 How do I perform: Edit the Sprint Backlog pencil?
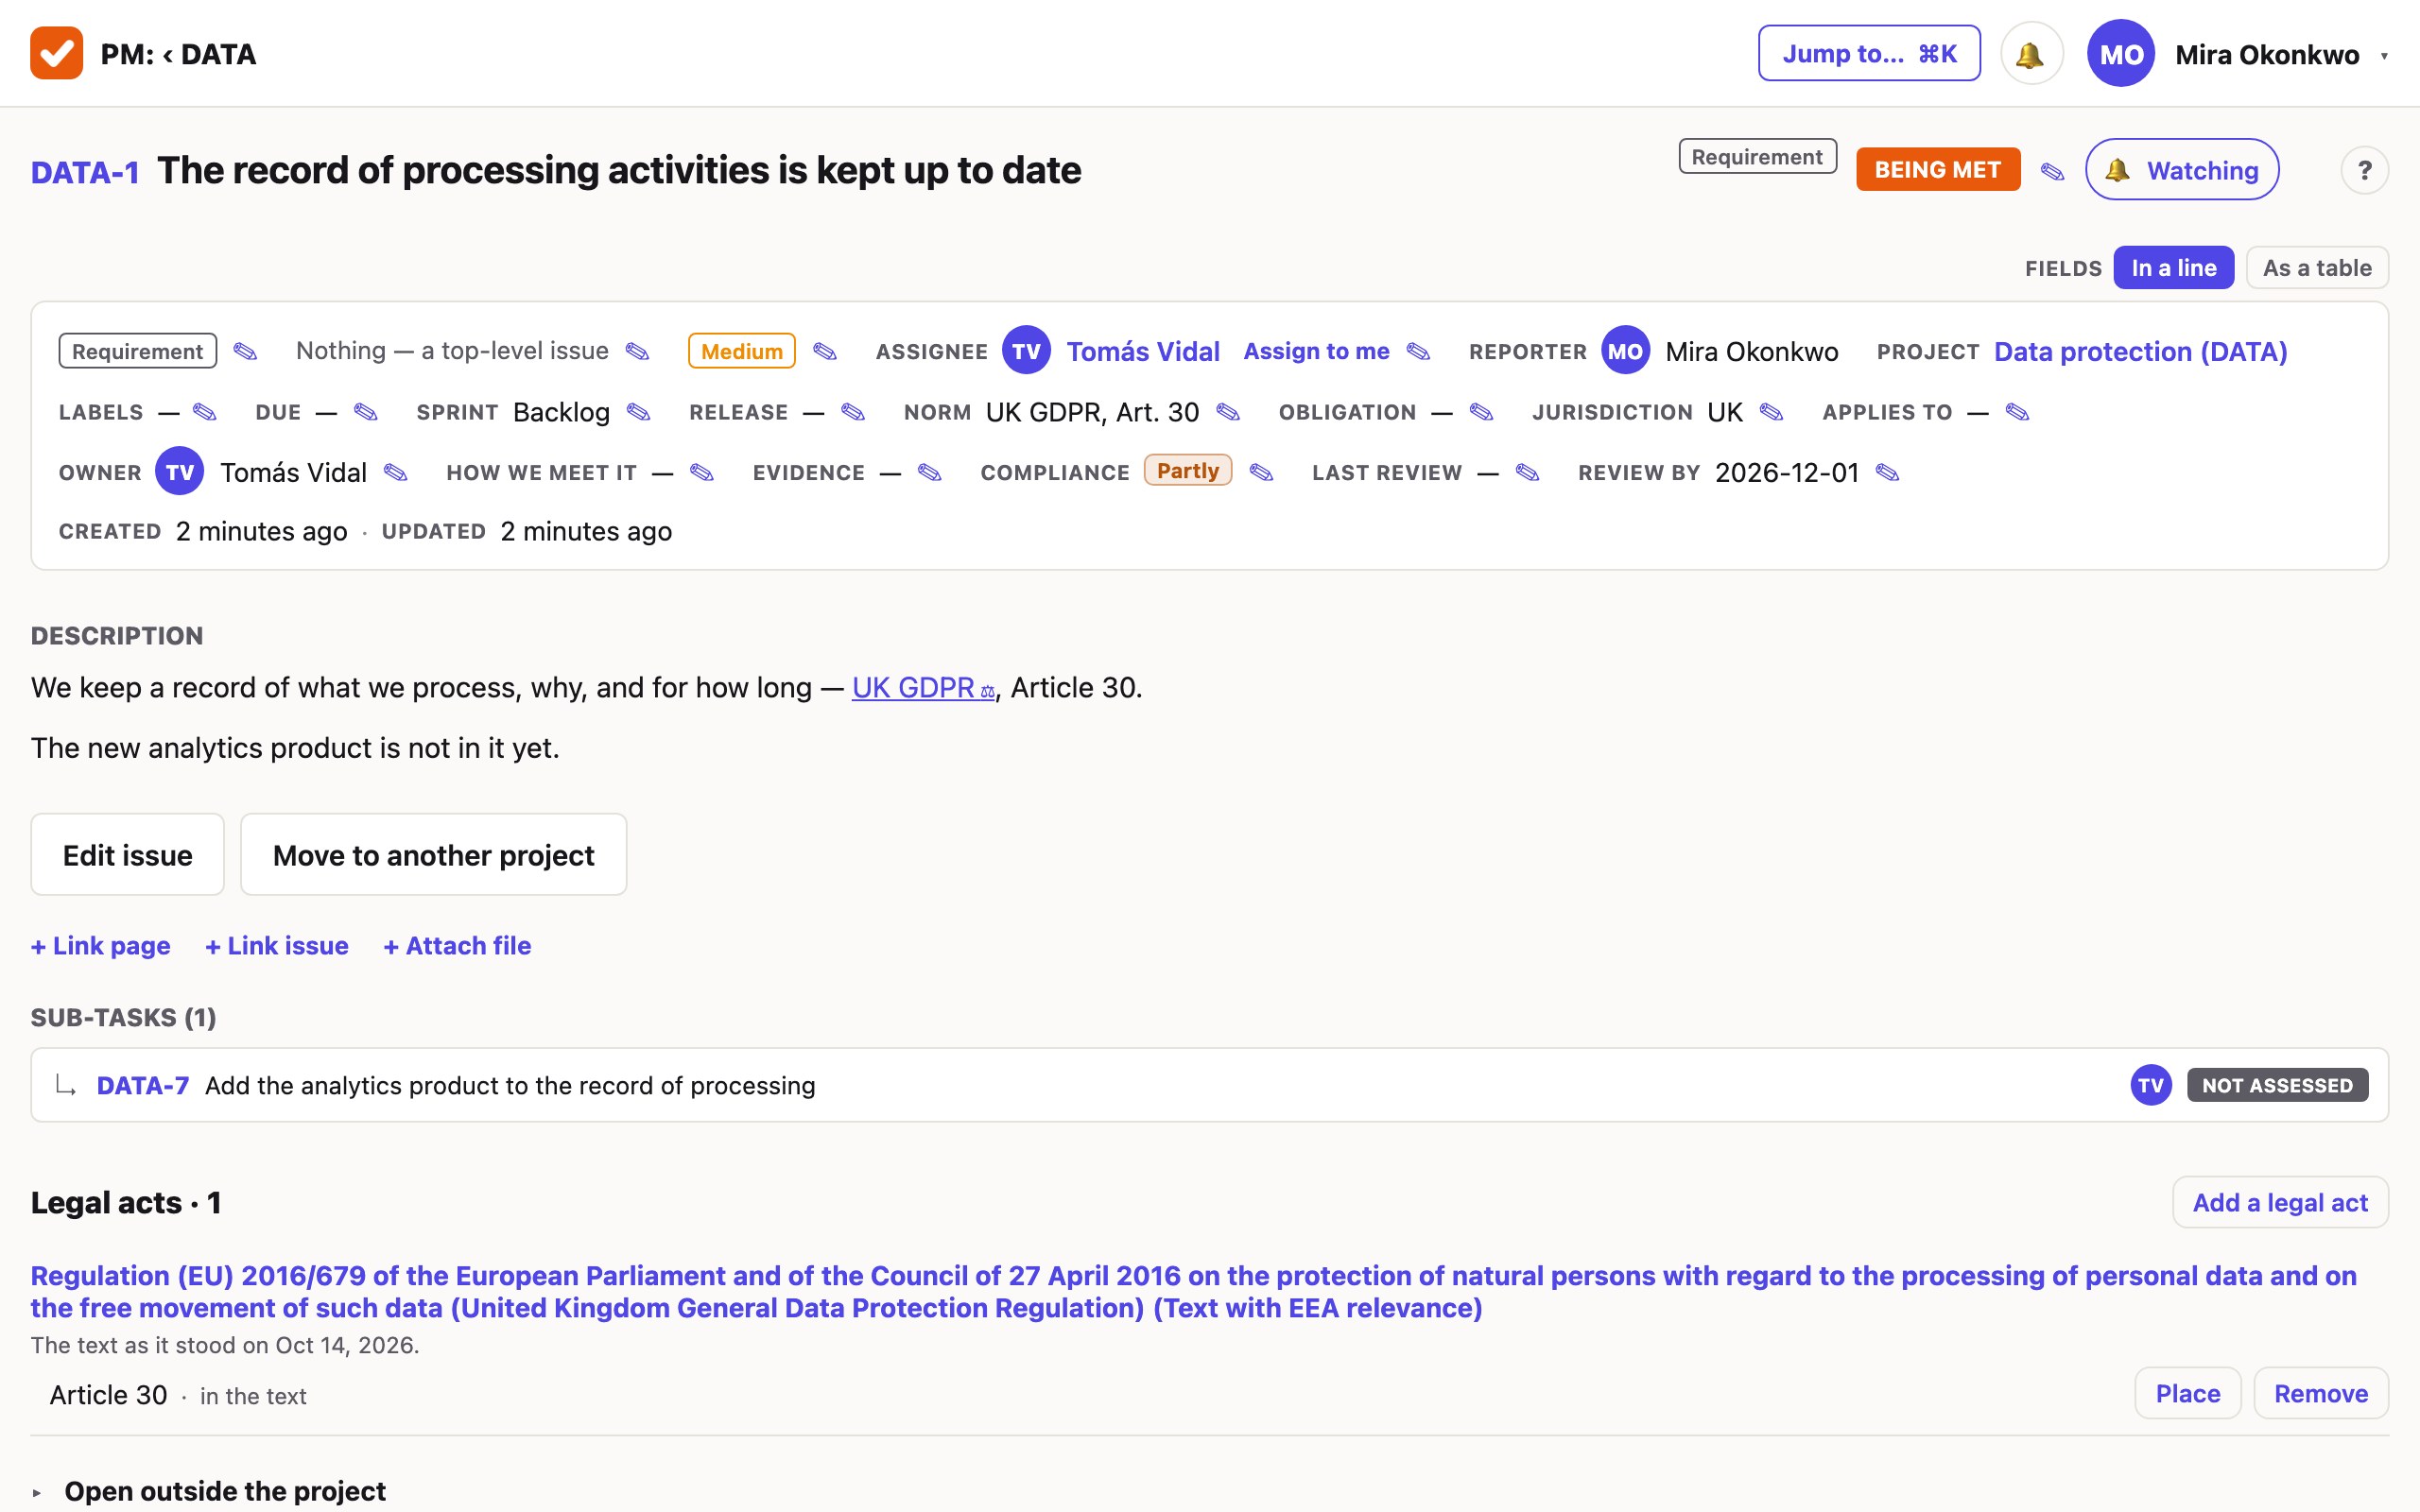point(638,412)
